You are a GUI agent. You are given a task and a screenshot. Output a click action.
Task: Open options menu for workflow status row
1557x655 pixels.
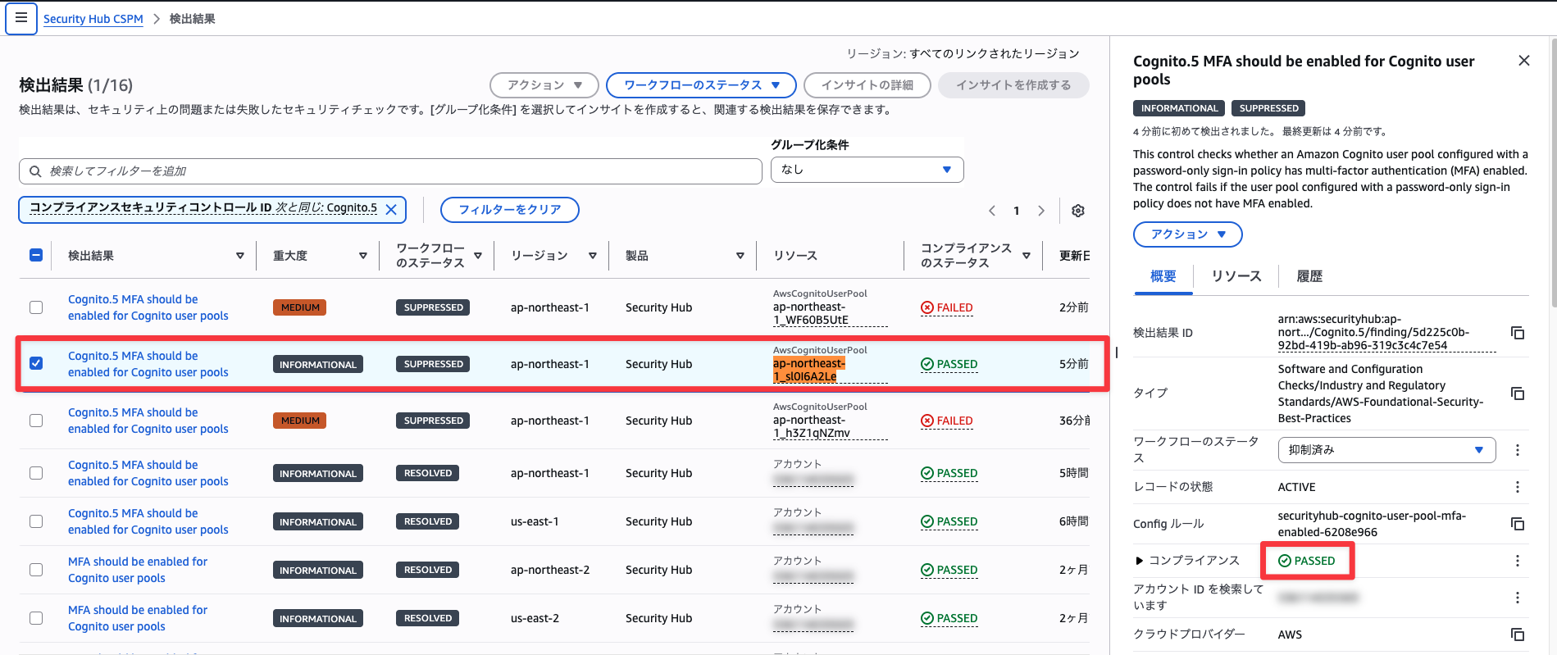[1518, 450]
